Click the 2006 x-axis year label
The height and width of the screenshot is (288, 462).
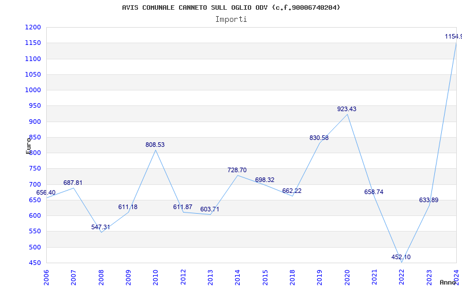click(47, 278)
